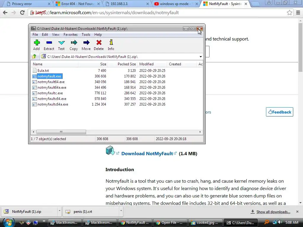Image resolution: width=303 pixels, height=227 pixels.
Task: Open the Tools menu
Action: 86,35
